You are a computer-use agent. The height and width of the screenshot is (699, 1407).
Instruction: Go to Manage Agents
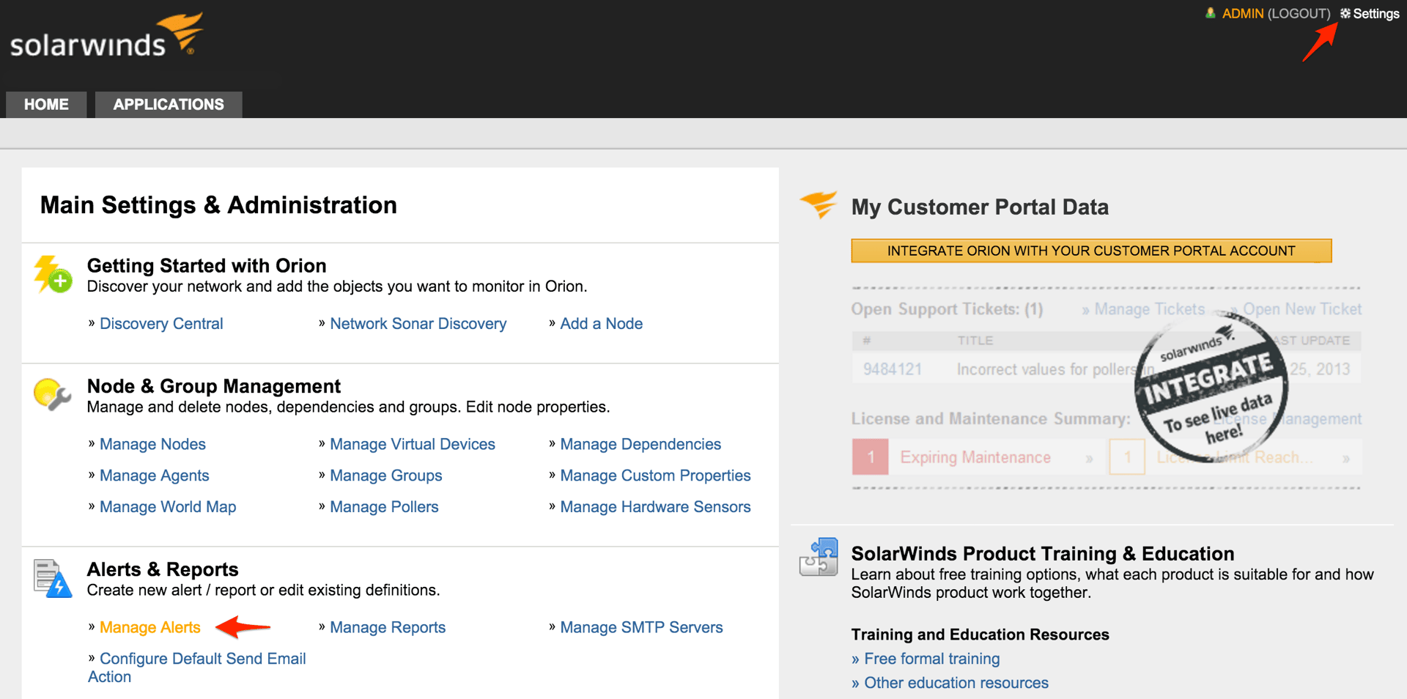coord(154,476)
